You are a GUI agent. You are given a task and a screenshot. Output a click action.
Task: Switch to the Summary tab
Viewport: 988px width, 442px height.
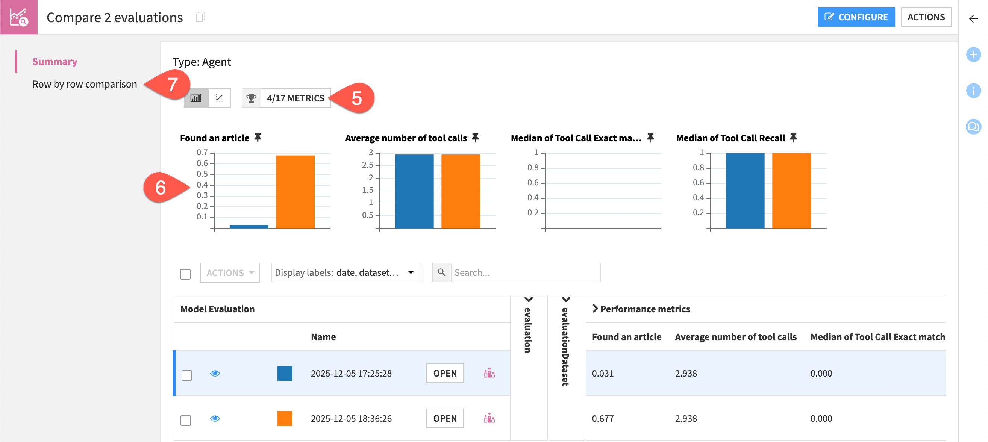(x=55, y=61)
